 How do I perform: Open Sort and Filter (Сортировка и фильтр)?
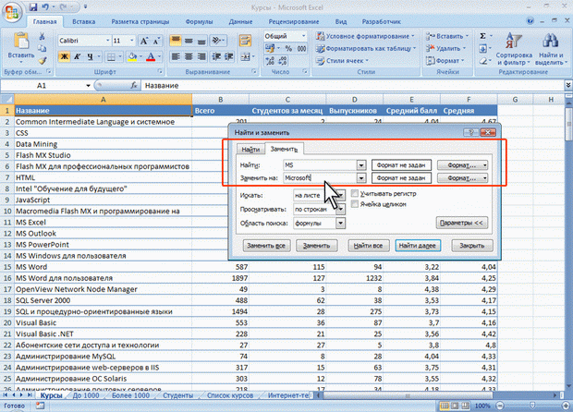(x=514, y=49)
